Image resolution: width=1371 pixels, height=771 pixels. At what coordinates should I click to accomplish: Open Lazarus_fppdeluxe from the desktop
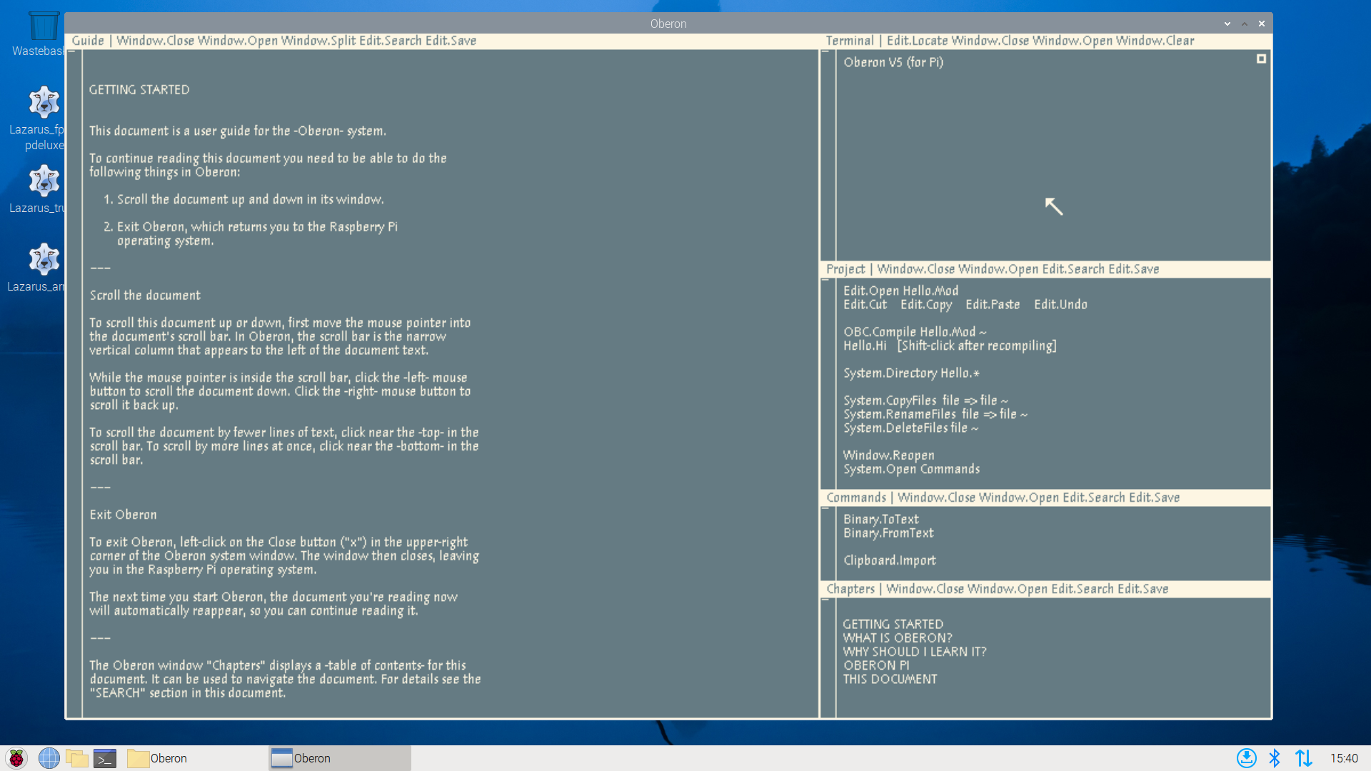point(43,101)
